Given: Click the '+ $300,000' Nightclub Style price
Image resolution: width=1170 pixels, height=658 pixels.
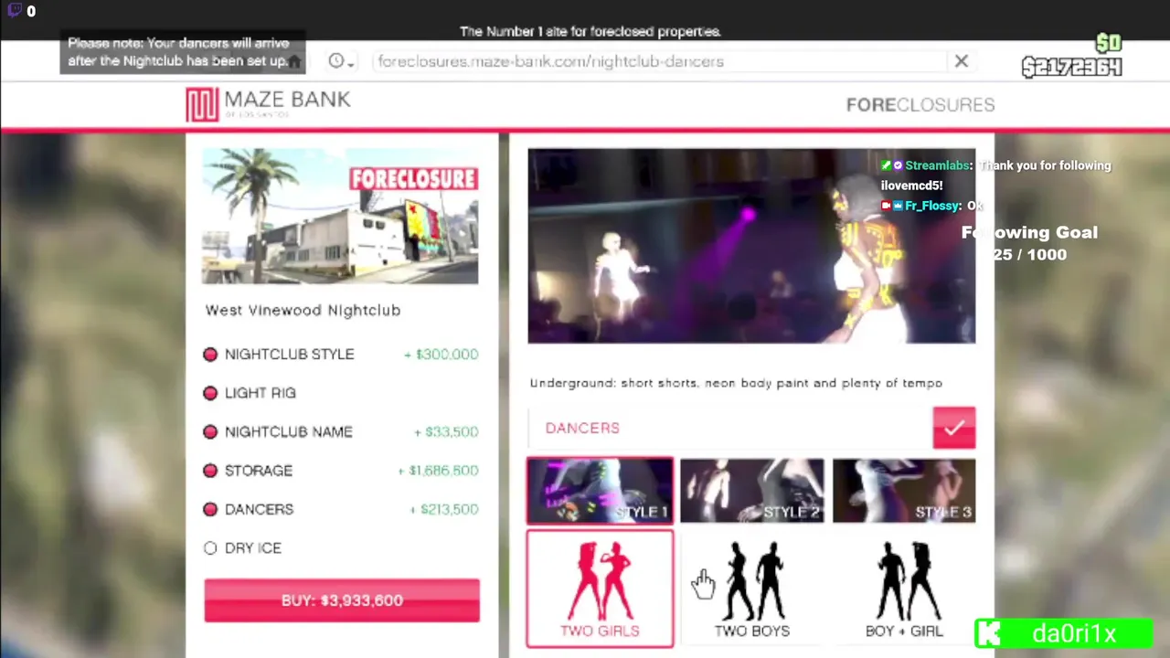Looking at the screenshot, I should (x=441, y=355).
